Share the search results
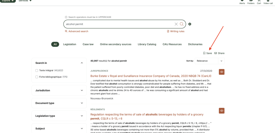The image size is (275, 133). pos(219,53)
